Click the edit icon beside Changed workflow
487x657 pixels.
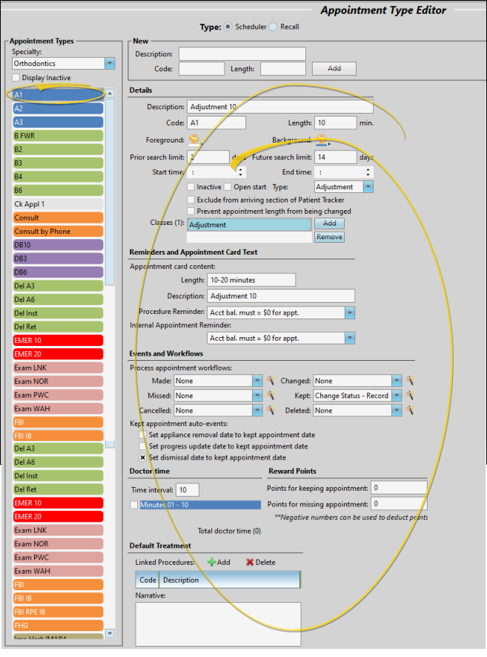point(408,381)
